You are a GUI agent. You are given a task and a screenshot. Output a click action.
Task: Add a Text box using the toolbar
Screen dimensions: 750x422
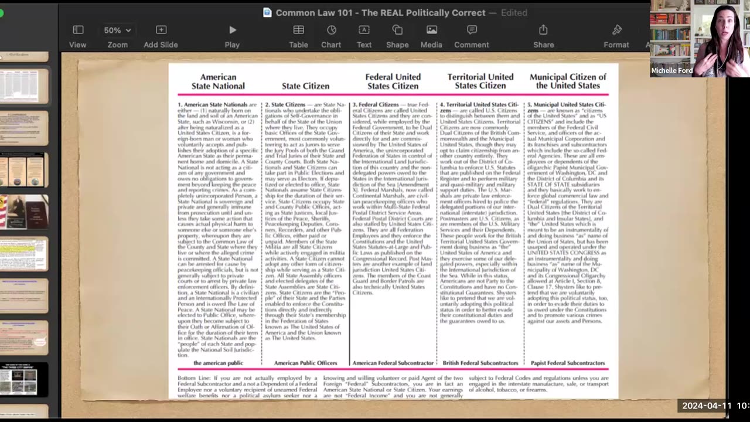click(364, 30)
